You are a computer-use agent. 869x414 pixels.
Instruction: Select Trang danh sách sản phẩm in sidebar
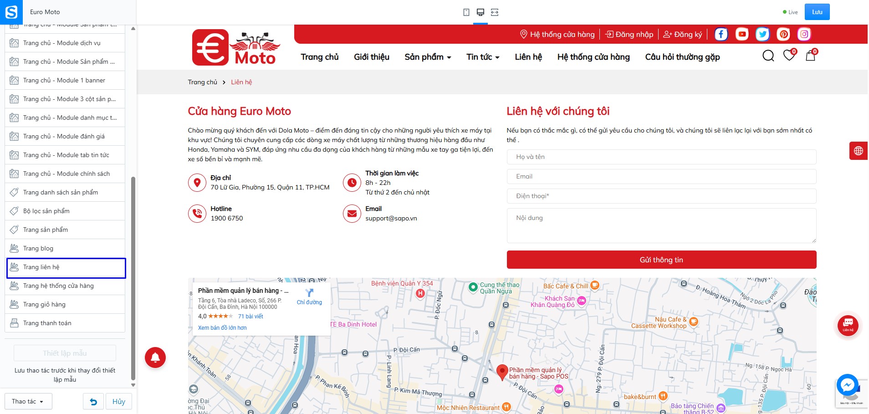coord(65,192)
